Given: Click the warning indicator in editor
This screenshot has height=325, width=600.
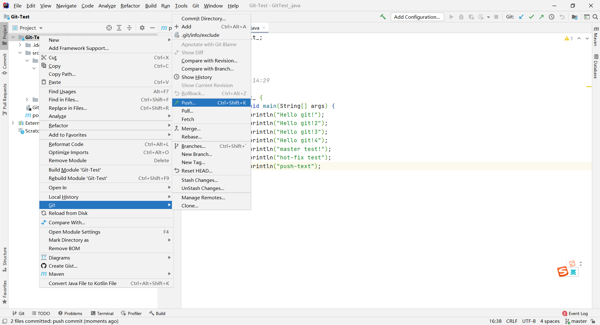Looking at the screenshot, I should coord(569,38).
